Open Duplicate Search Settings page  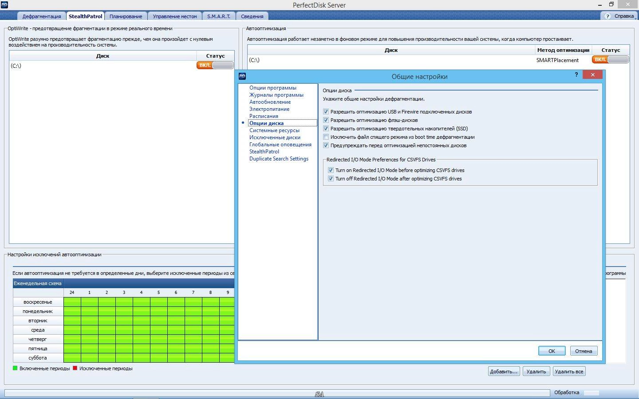tap(279, 159)
